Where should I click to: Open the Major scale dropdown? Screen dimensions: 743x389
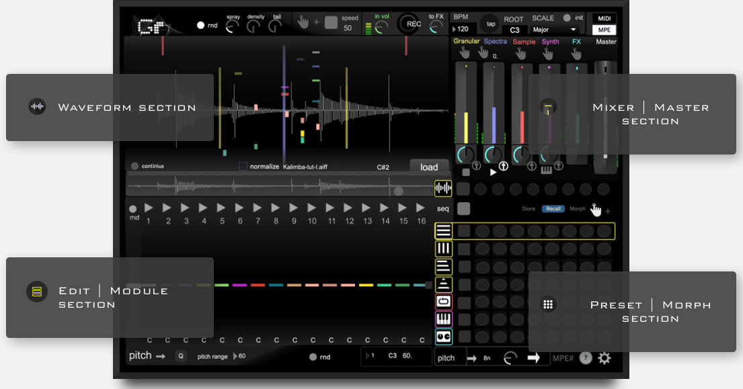[554, 30]
